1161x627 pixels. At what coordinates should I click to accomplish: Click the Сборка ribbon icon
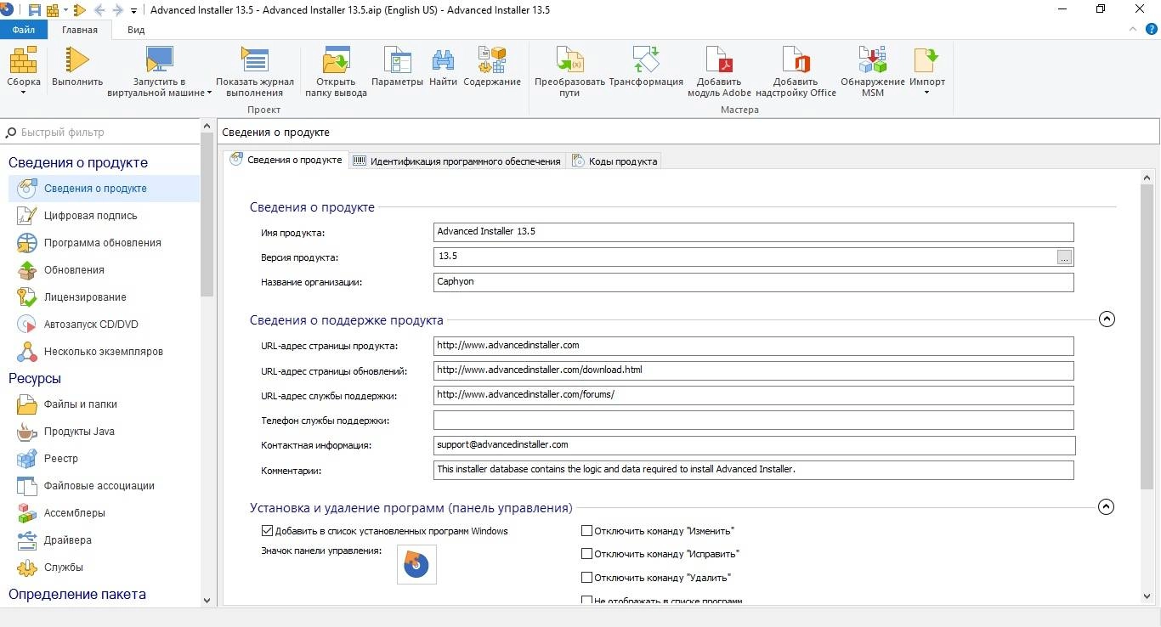pos(24,60)
